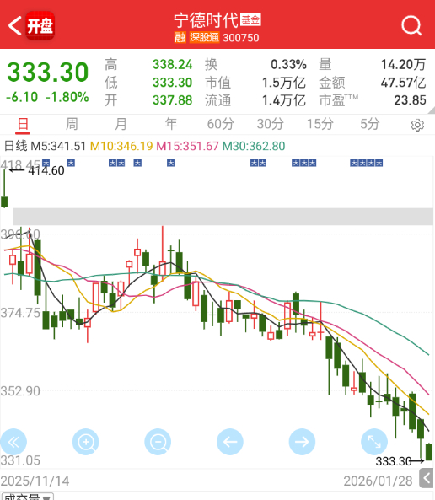
Task: Collapse side panel with gray chevron
Action: pyautogui.click(x=427, y=478)
